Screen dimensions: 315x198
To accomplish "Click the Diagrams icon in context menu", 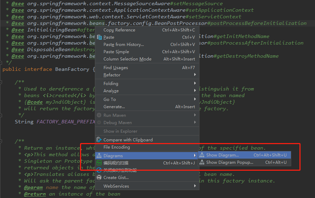I will 99,156.
